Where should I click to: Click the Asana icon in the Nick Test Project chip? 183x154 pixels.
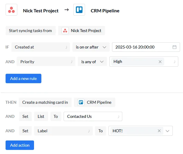point(65,31)
